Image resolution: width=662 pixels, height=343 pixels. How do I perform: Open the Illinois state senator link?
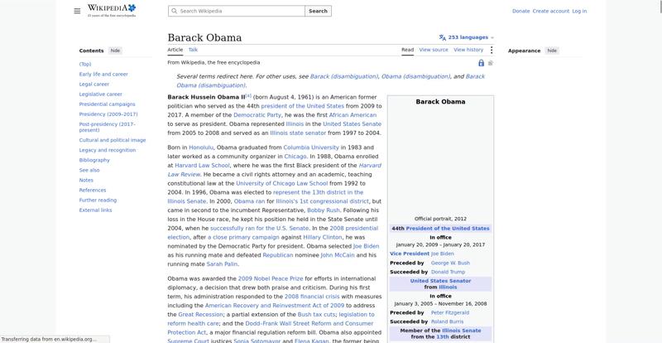(298, 133)
